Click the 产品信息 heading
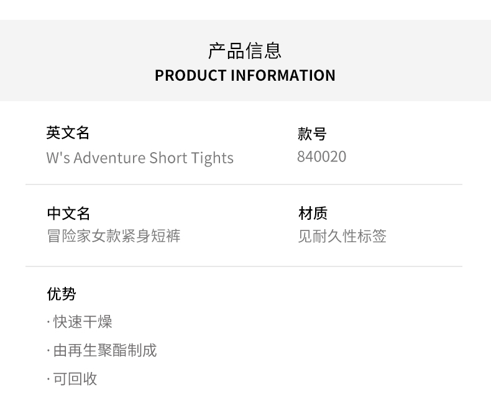 click(x=245, y=50)
